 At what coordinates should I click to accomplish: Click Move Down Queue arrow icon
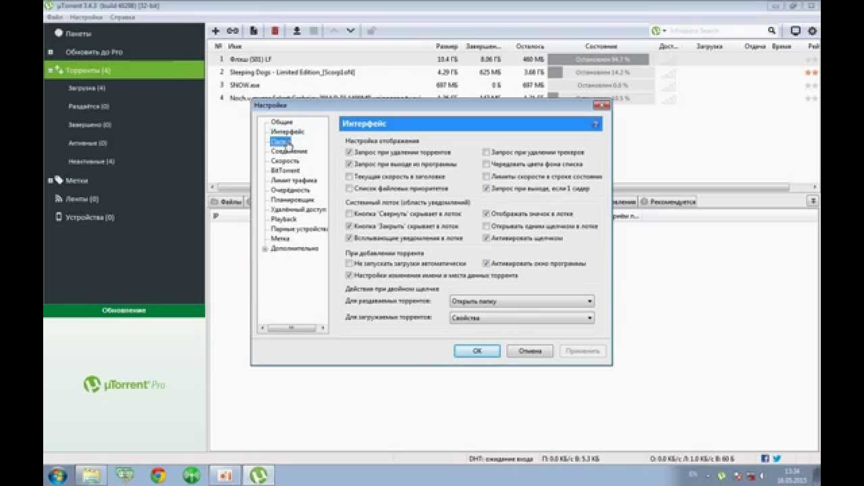351,31
